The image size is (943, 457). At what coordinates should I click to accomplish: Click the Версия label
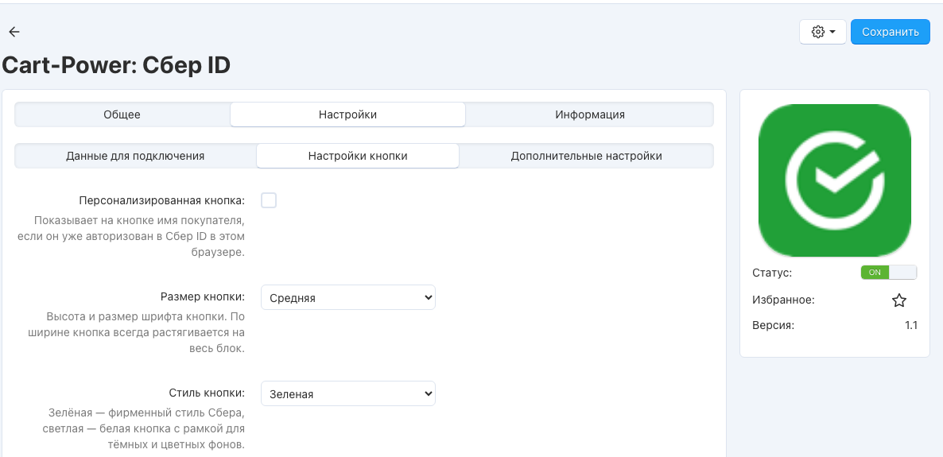click(x=774, y=326)
